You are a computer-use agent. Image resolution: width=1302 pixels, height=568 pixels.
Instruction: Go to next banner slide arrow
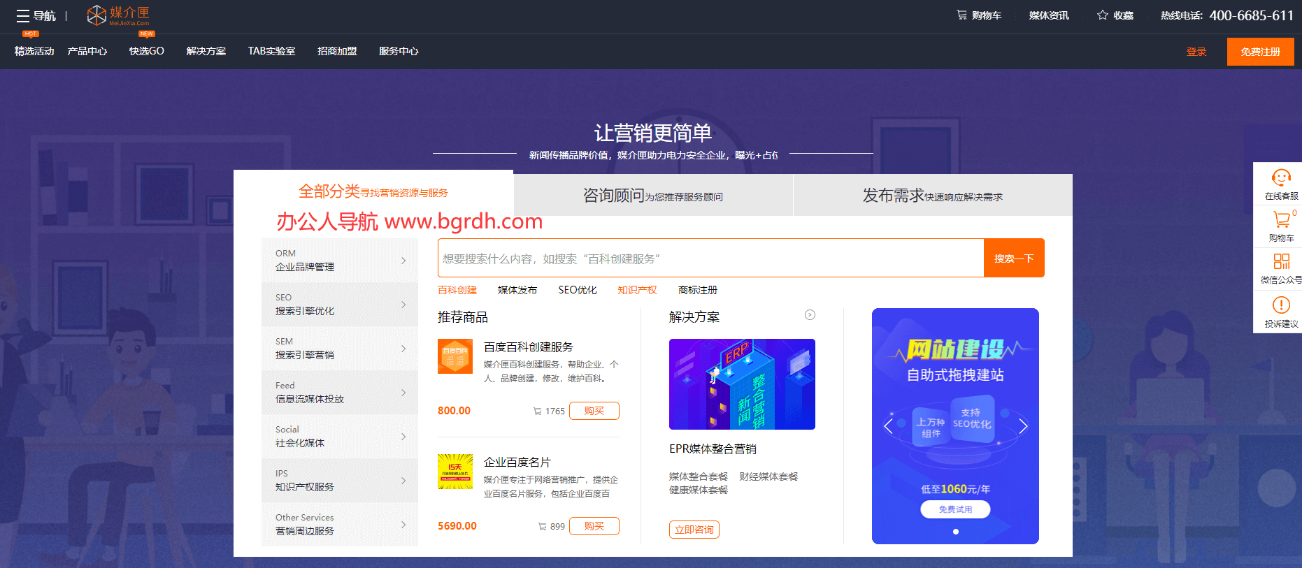tap(1023, 426)
